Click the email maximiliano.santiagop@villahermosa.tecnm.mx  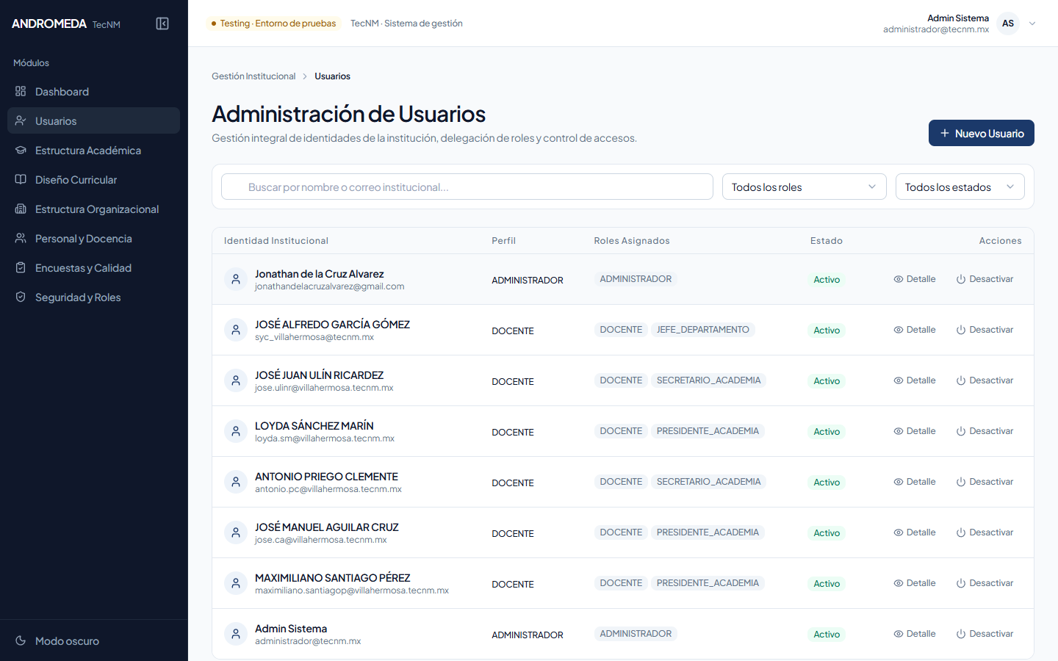point(352,590)
